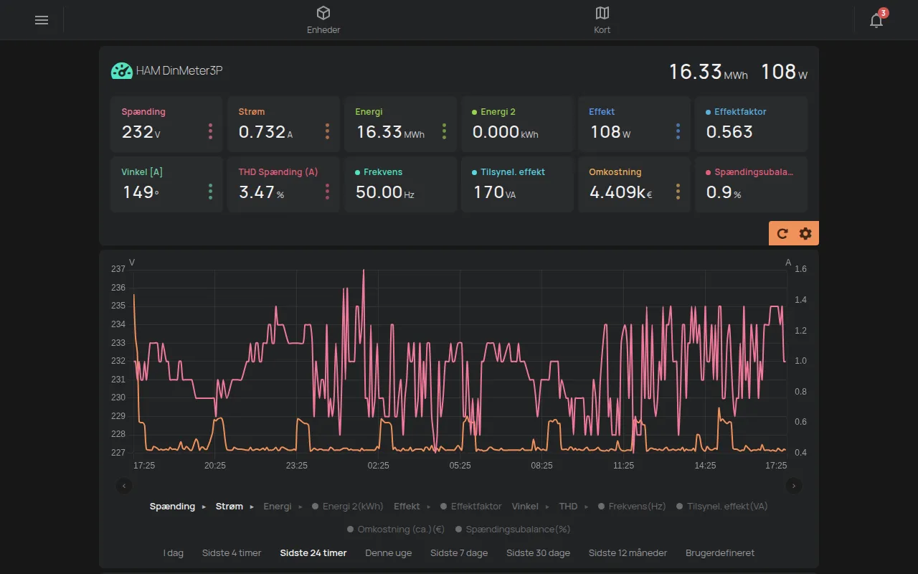Expand the arrow after Energi in the legend
This screenshot has width=918, height=574.
(x=301, y=507)
